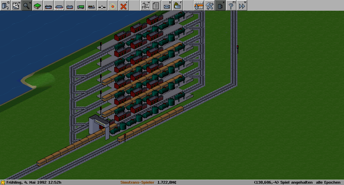Toggle fast forward mode
This screenshot has width=344, height=185.
coord(242,5)
